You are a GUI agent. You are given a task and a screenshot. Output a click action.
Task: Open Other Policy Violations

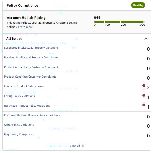pos(19,125)
